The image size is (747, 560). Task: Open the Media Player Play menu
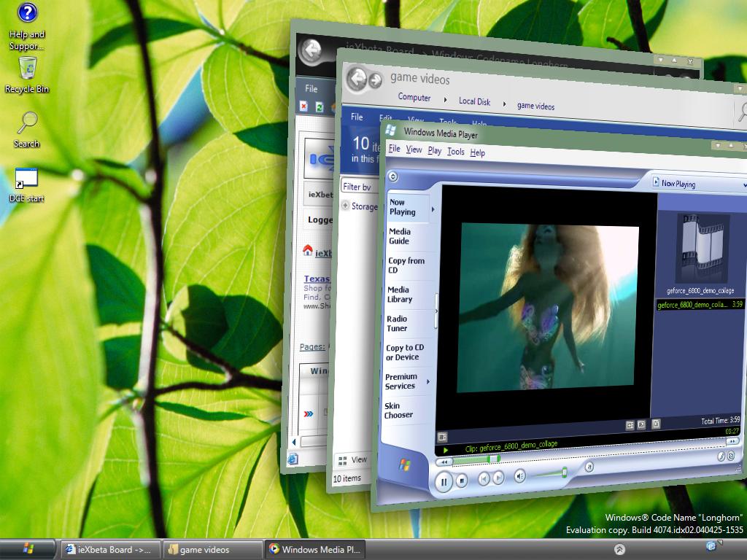[435, 150]
